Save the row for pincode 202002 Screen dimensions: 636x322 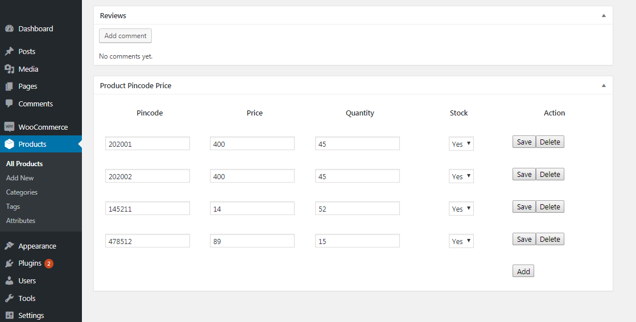click(x=524, y=175)
